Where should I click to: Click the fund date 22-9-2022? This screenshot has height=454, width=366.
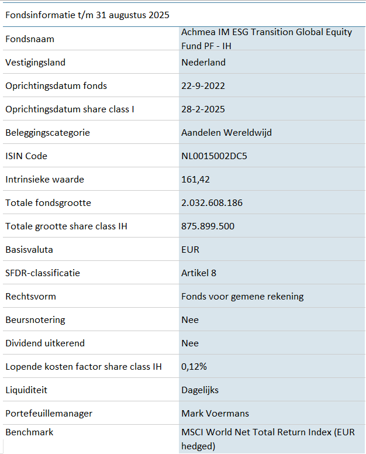pos(203,86)
